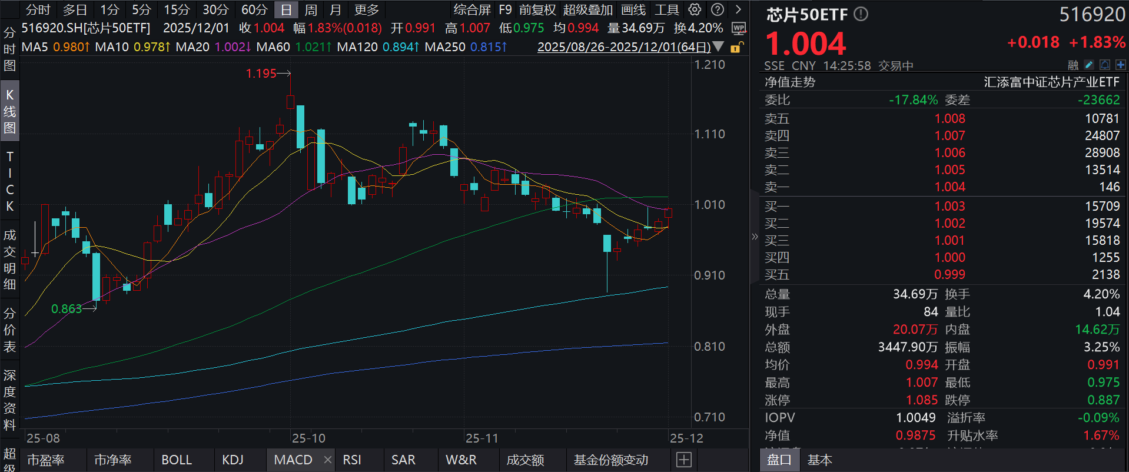1129x472 pixels.
Task: Close the MACD indicator tab
Action: click(328, 460)
